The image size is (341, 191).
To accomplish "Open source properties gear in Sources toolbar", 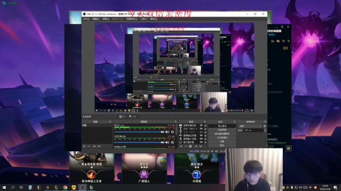I will coord(191,146).
